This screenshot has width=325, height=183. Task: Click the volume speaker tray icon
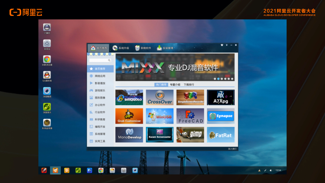click(271, 170)
